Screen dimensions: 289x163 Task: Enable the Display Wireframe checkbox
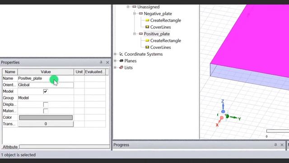pyautogui.click(x=45, y=105)
